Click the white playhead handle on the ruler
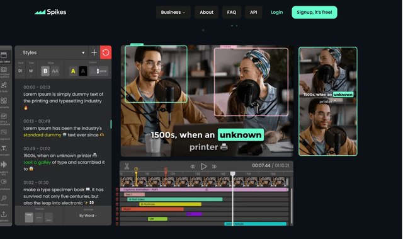Image resolution: width=403 pixels, height=239 pixels. (232, 174)
